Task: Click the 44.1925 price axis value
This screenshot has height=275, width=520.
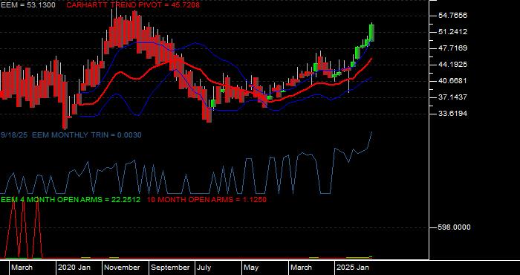Action: 452,65
